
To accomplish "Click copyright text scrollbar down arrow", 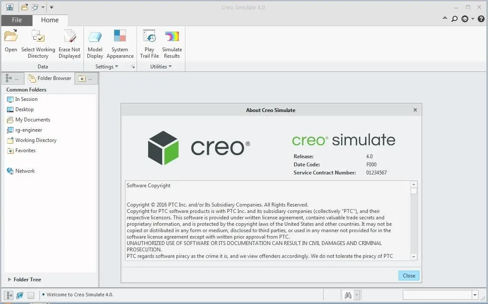I will [x=414, y=257].
